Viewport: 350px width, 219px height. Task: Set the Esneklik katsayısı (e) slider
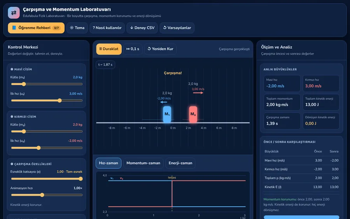click(47, 179)
